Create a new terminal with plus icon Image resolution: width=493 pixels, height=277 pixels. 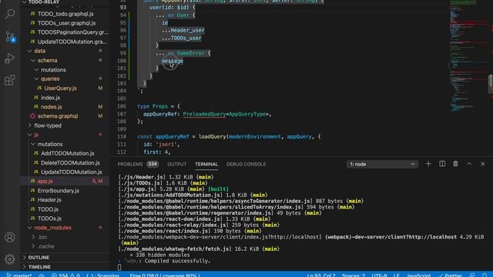click(x=428, y=164)
